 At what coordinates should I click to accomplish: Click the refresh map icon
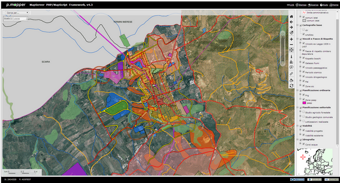tap(291, 85)
